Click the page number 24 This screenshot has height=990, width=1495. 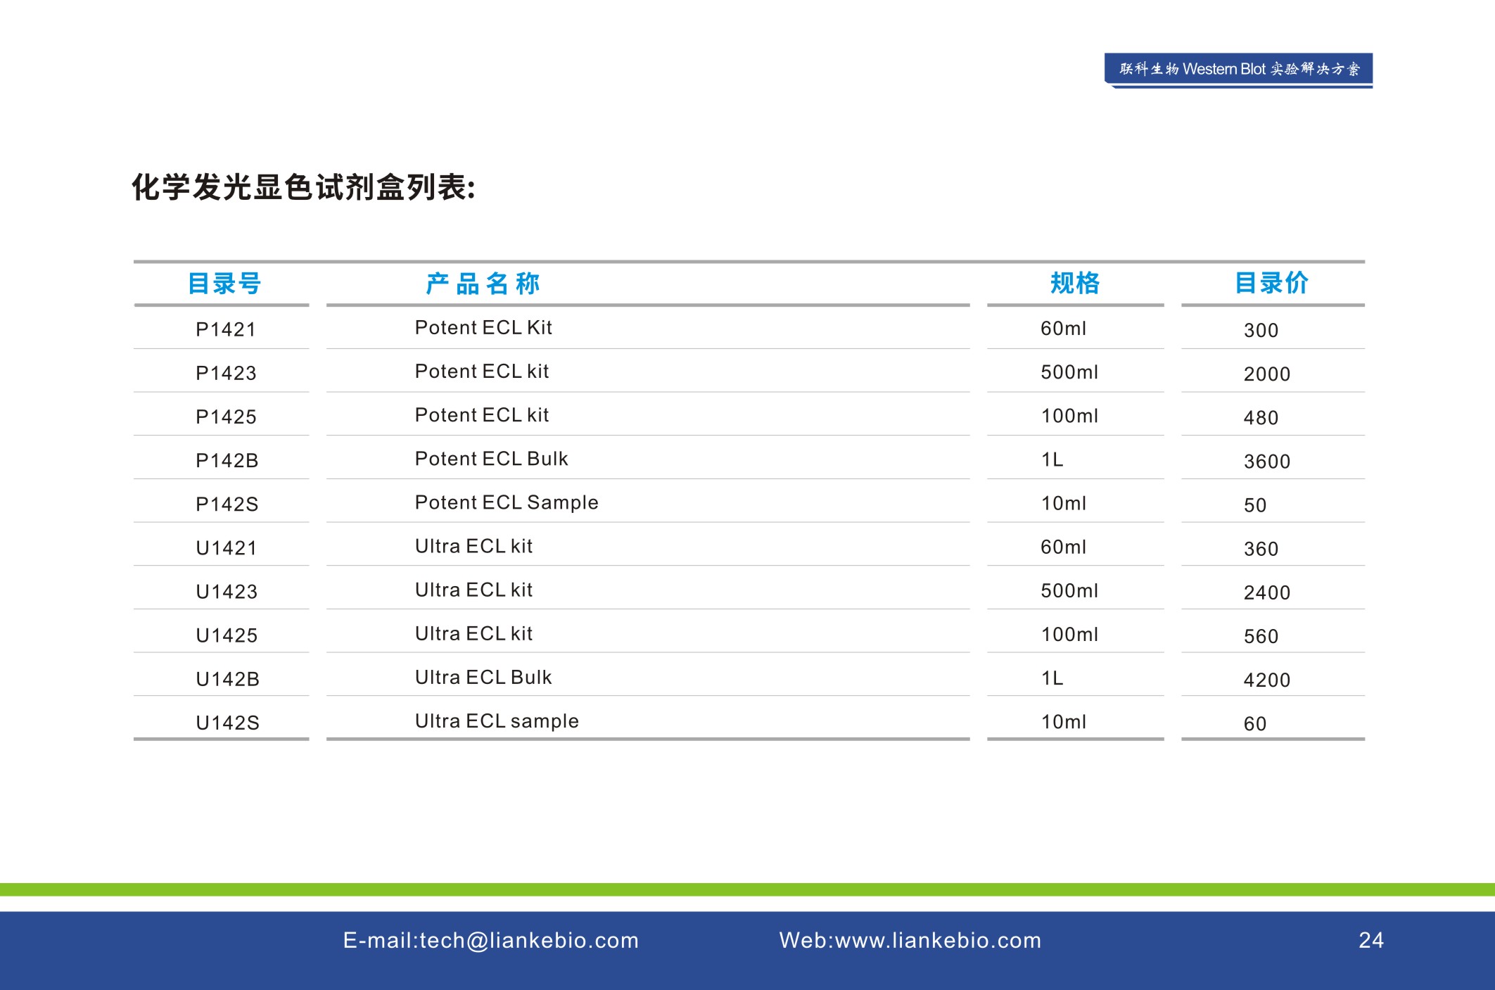(1371, 940)
